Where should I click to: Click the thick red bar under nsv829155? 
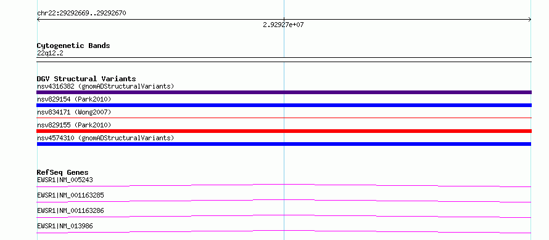coord(284,131)
